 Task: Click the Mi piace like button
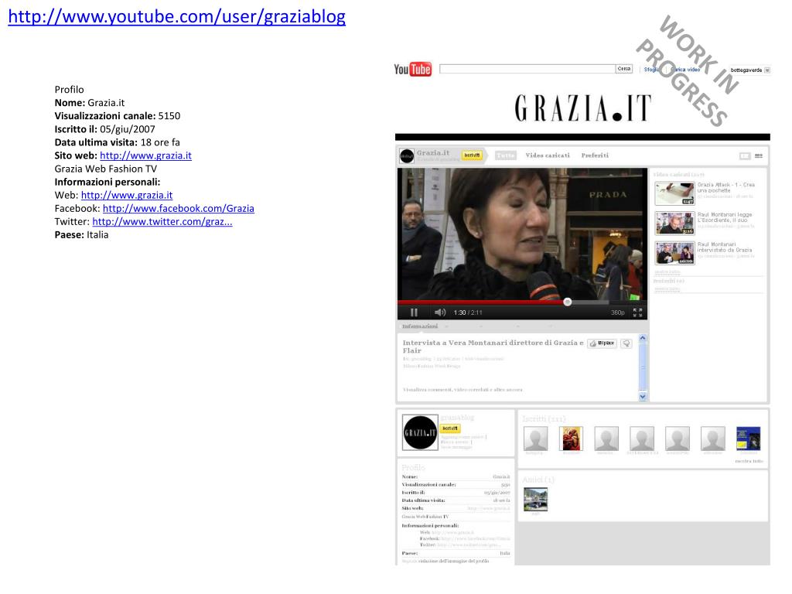pos(602,343)
